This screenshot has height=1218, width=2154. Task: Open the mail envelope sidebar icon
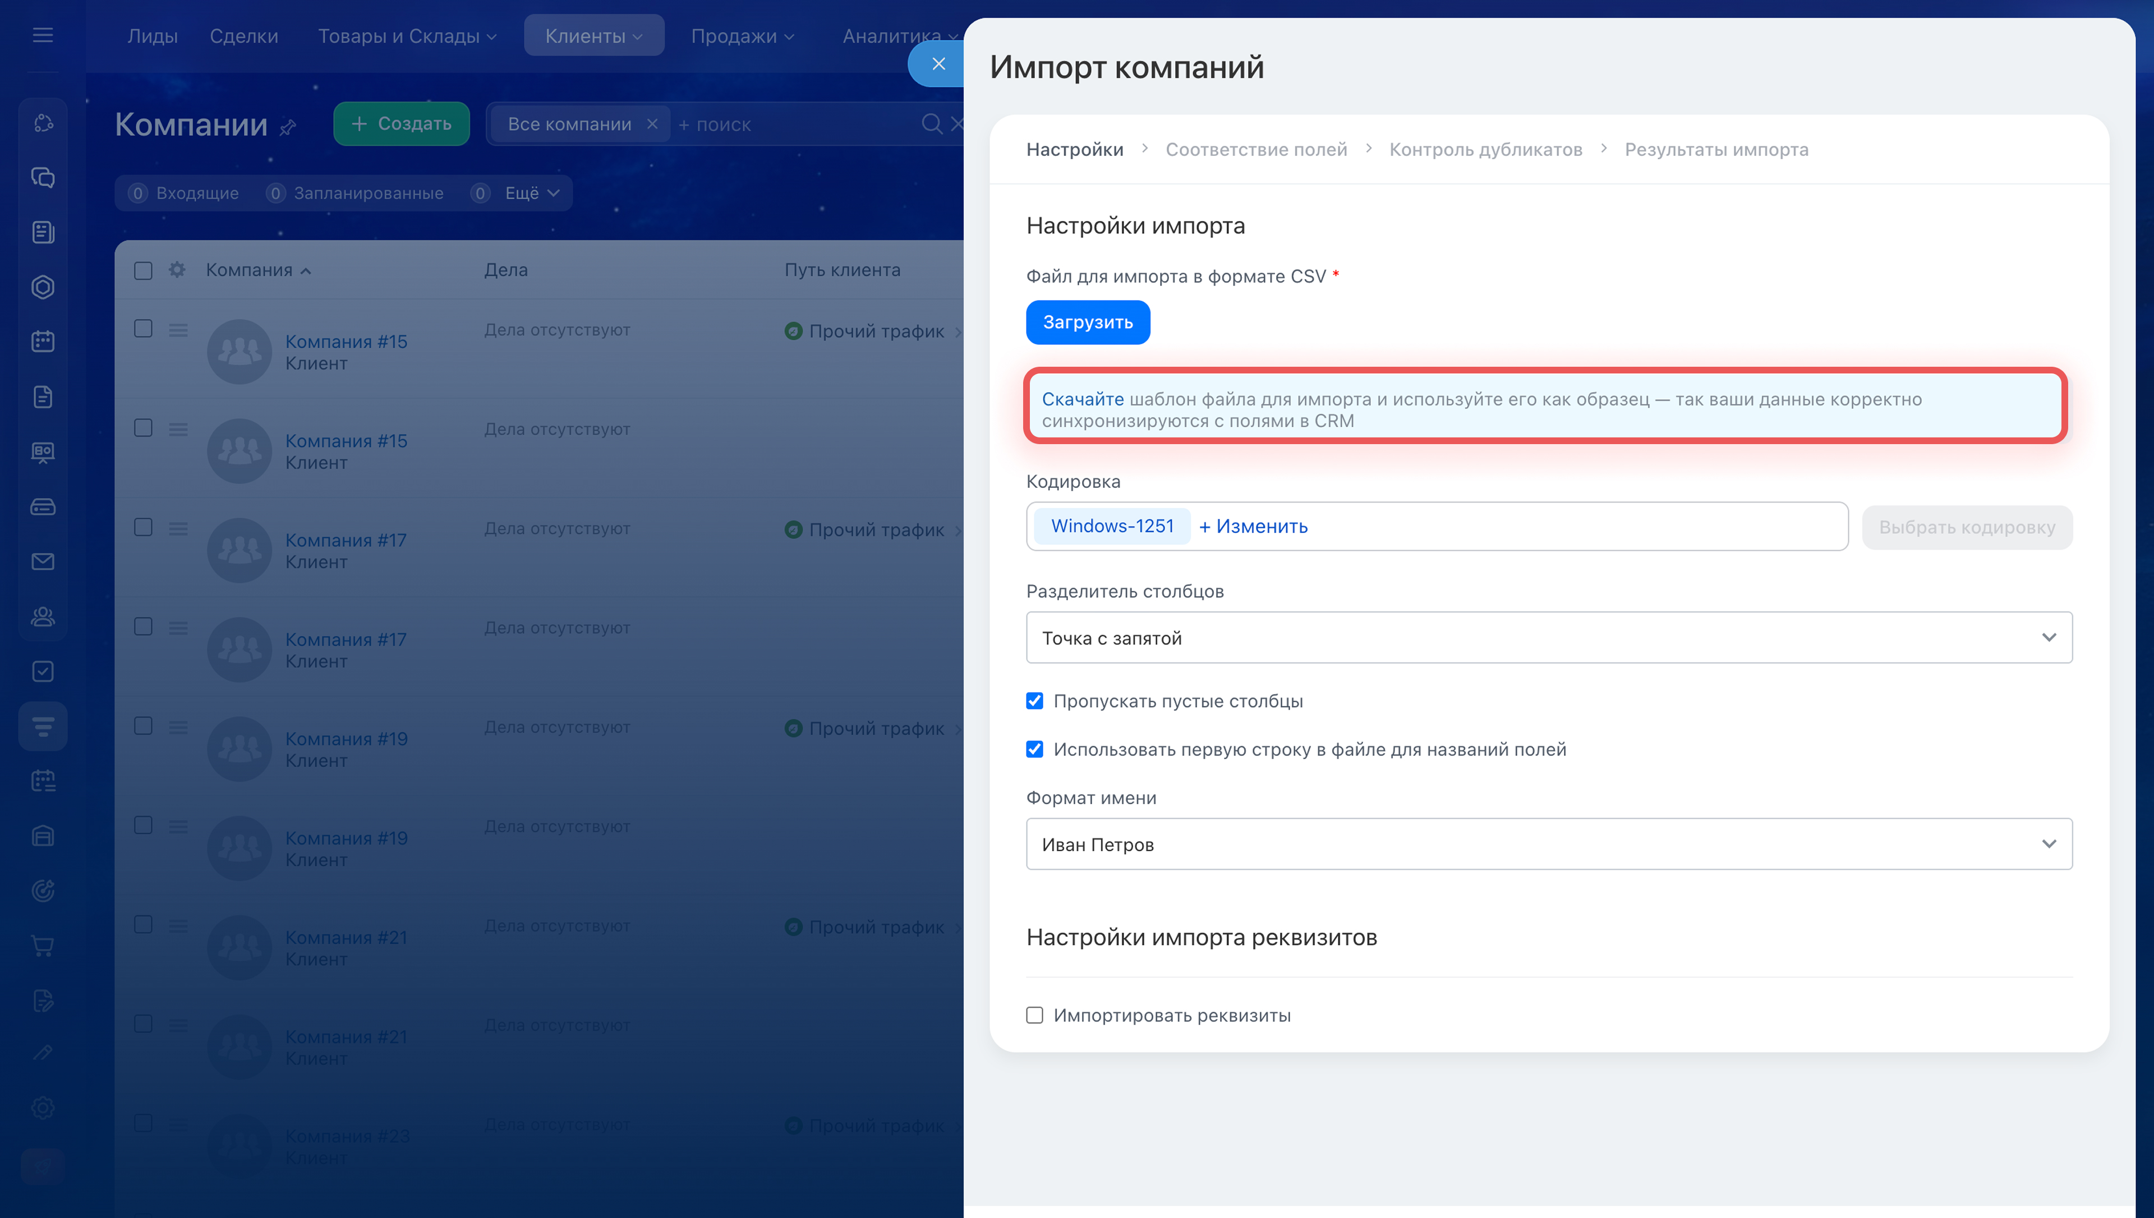pos(43,561)
